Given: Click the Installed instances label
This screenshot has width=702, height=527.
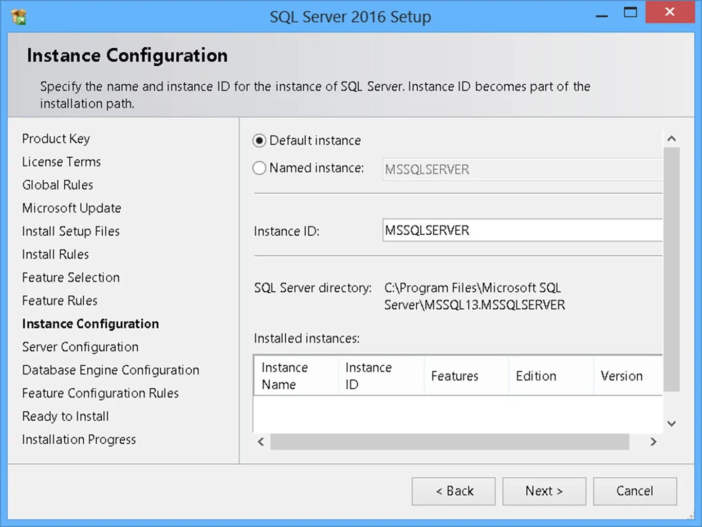Looking at the screenshot, I should (x=307, y=338).
